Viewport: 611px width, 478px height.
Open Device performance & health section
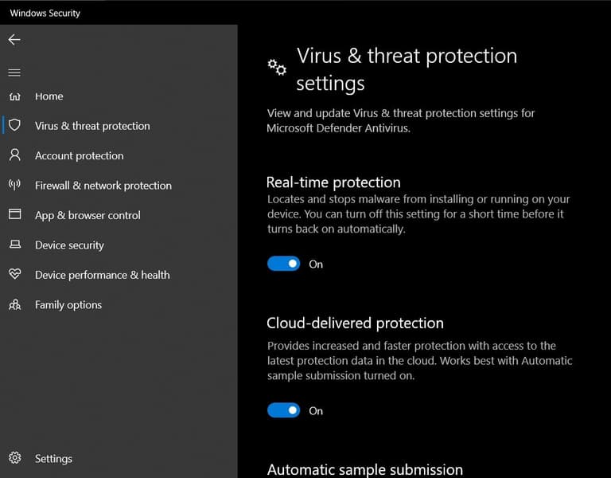click(102, 275)
